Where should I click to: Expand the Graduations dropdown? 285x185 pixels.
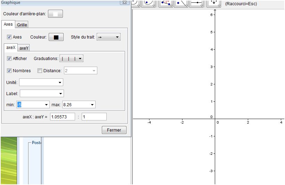pyautogui.click(x=72, y=59)
